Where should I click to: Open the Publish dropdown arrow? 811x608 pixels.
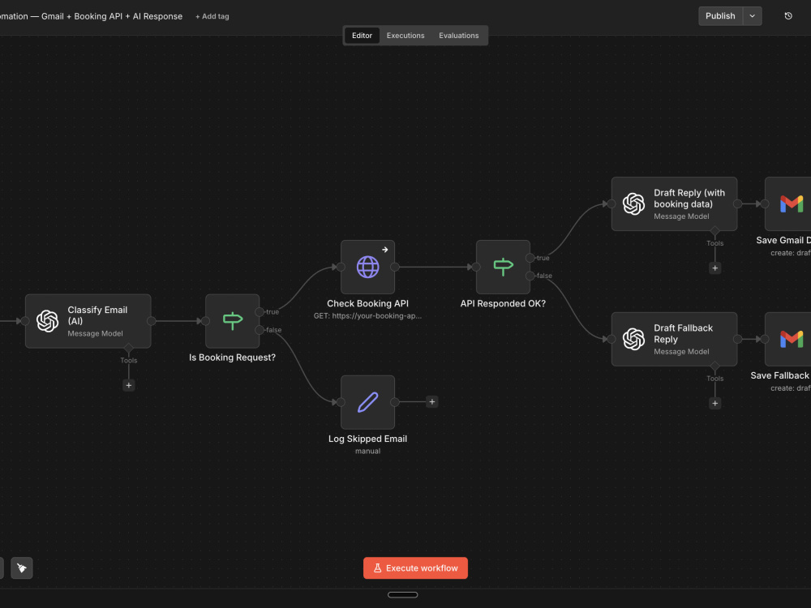pyautogui.click(x=752, y=16)
